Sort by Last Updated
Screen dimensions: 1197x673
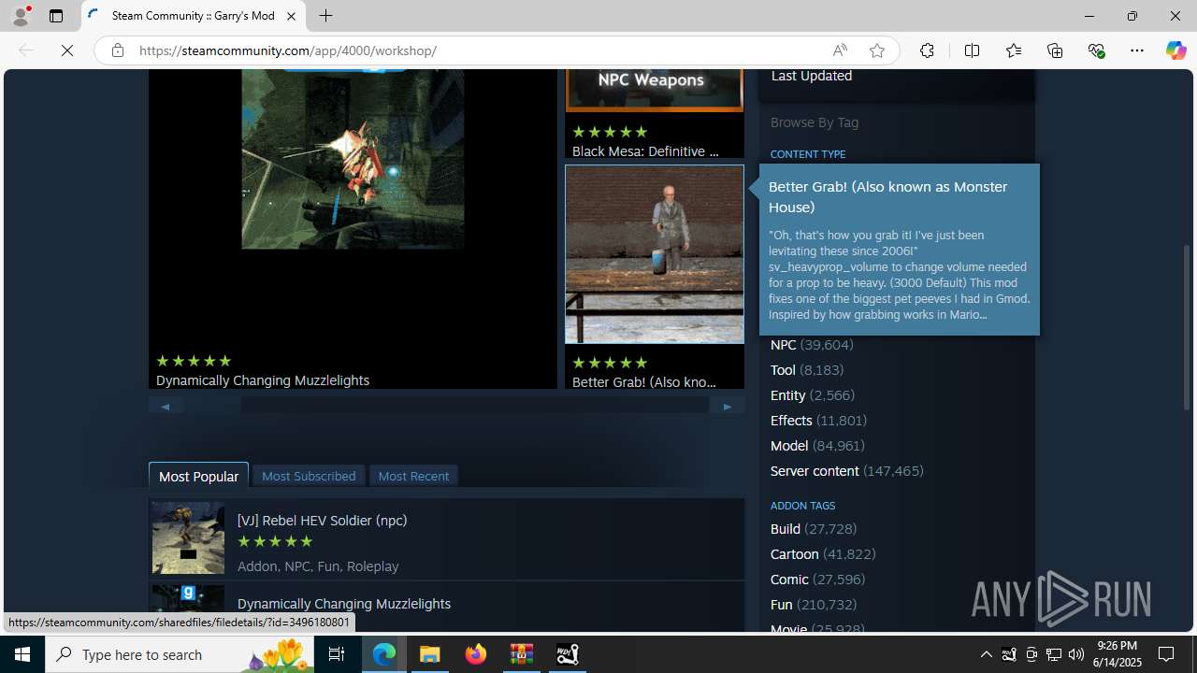click(811, 76)
